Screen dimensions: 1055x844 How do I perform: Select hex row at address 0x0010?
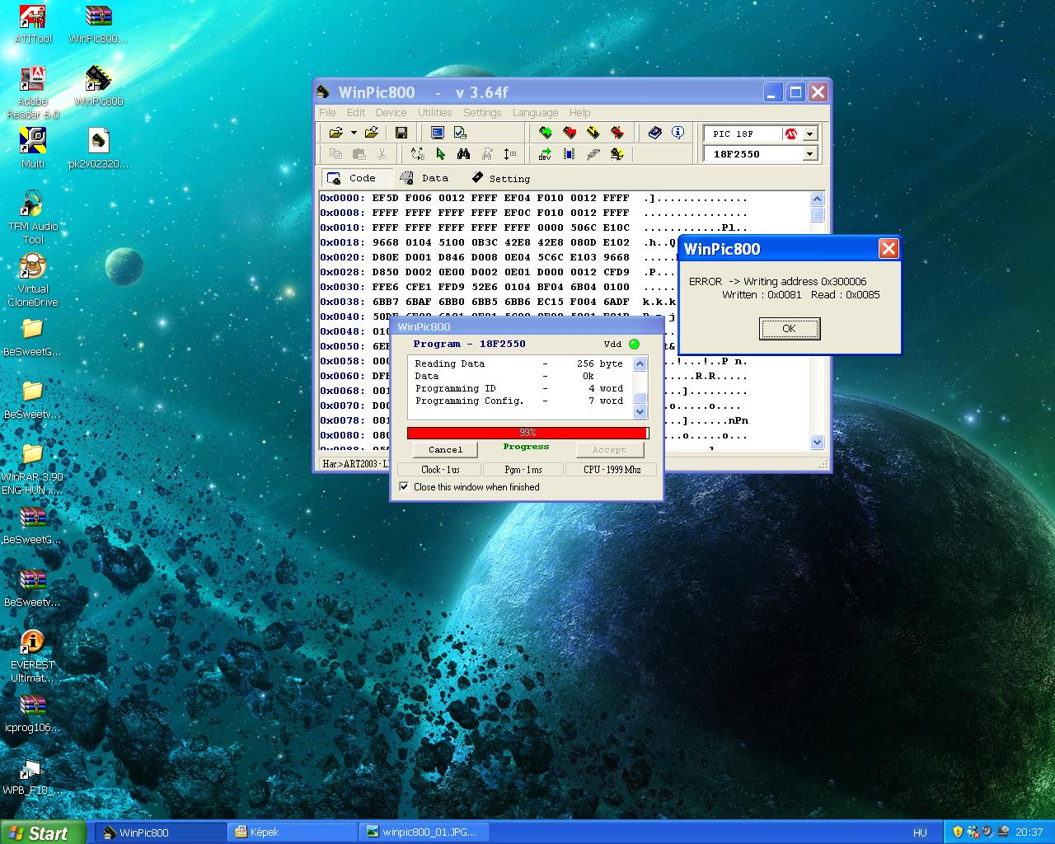534,227
